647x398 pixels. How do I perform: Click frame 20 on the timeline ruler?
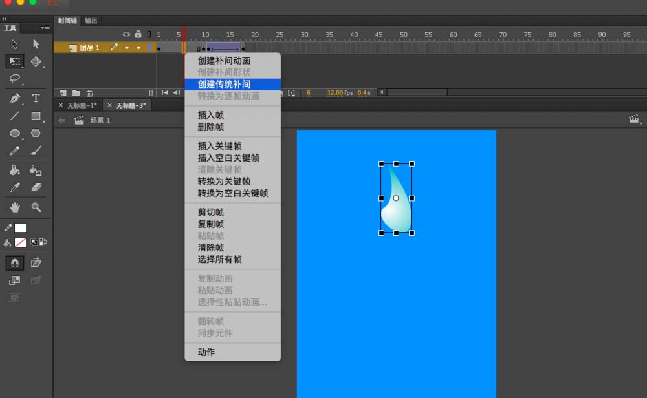pyautogui.click(x=255, y=35)
